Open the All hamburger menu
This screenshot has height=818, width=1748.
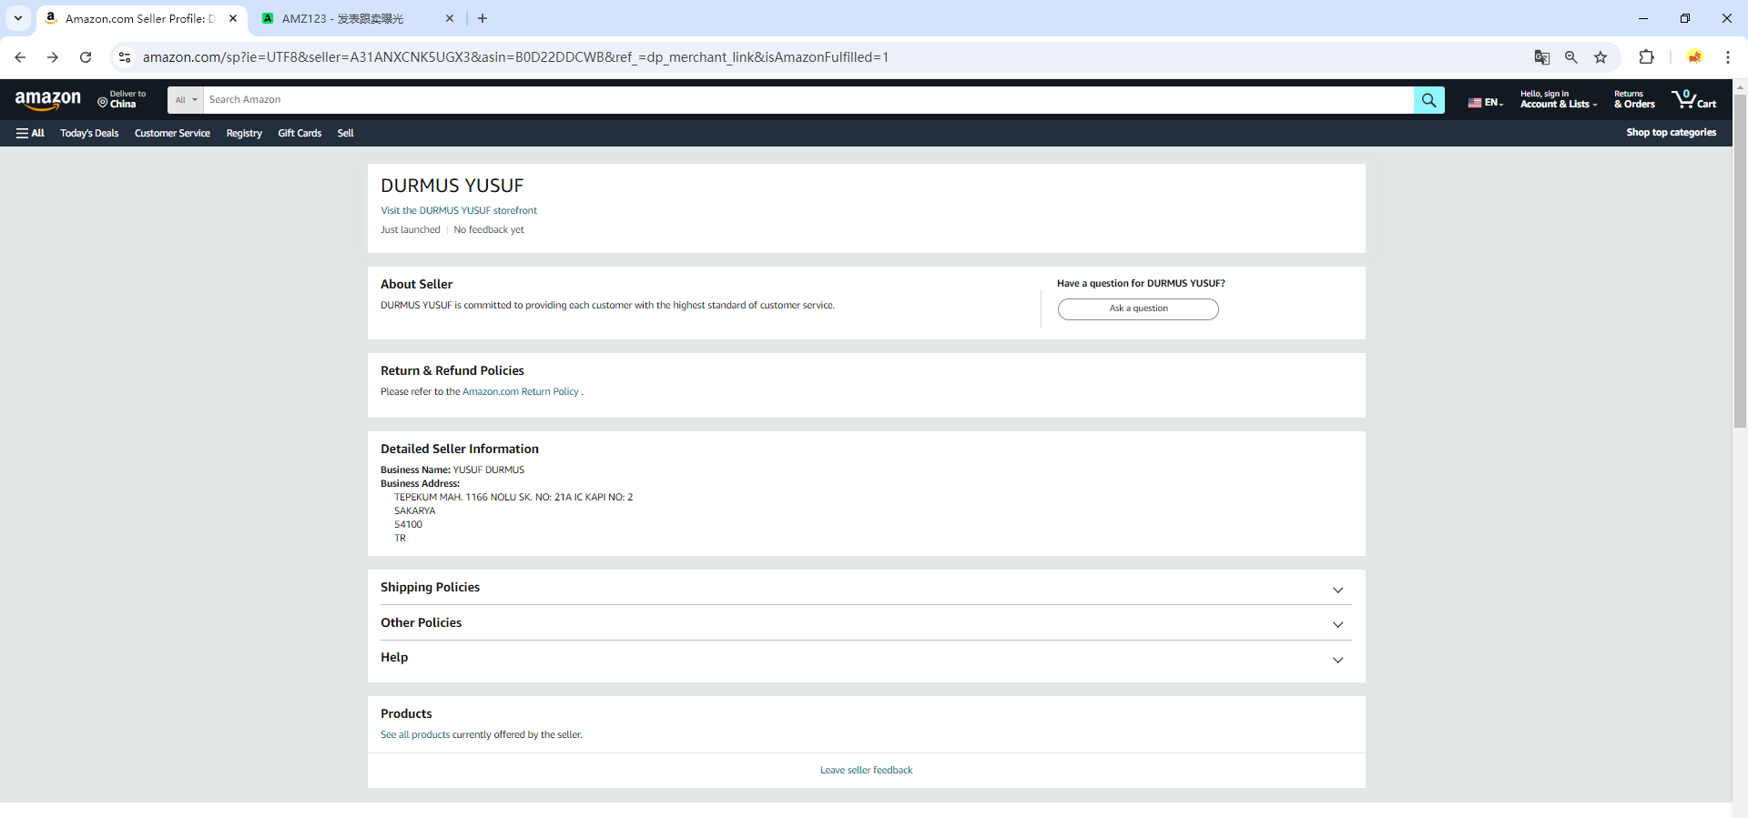30,133
